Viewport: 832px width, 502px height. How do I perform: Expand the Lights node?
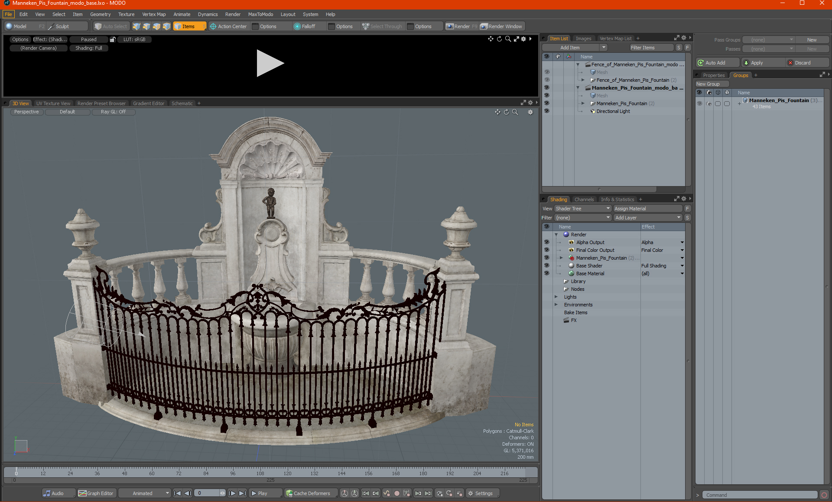click(x=556, y=297)
